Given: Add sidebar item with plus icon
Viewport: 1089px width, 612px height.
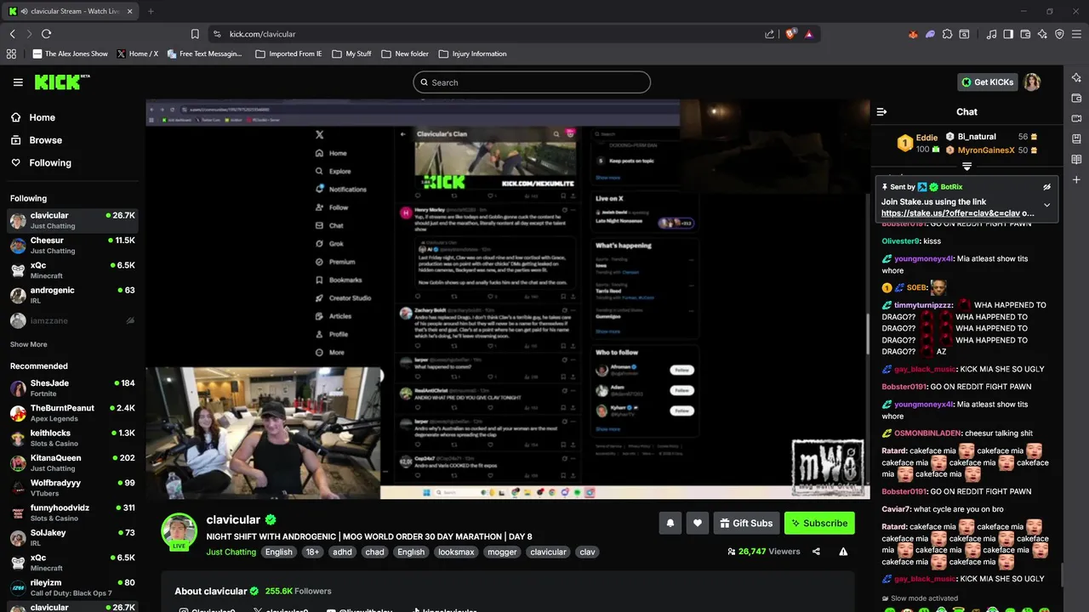Looking at the screenshot, I should pos(1076,180).
